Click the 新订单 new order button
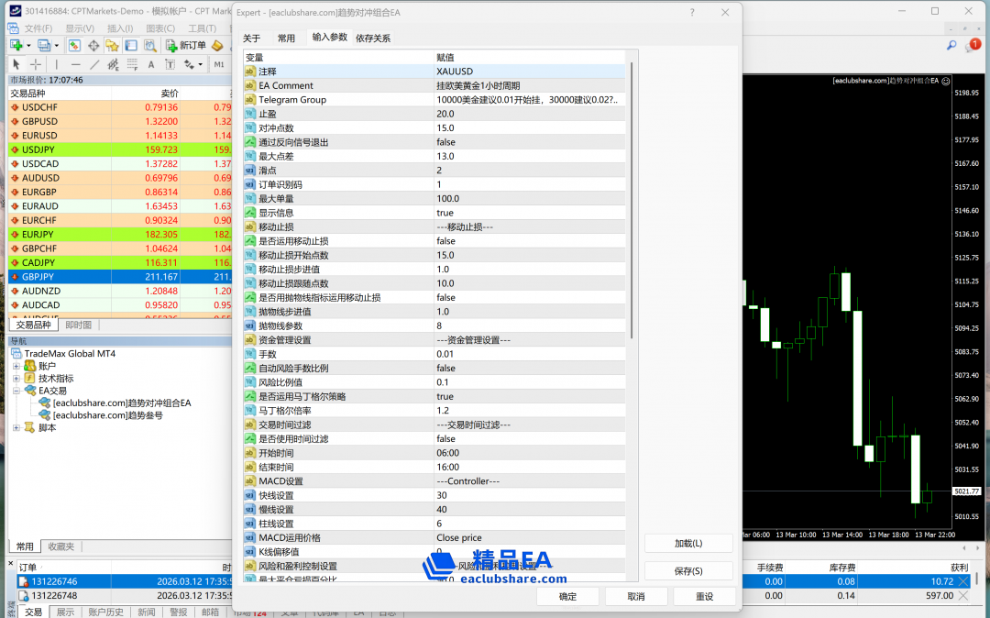The image size is (990, 618). pos(186,45)
